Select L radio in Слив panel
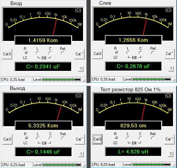Viewport: 177px width, 168px height. 128,52
